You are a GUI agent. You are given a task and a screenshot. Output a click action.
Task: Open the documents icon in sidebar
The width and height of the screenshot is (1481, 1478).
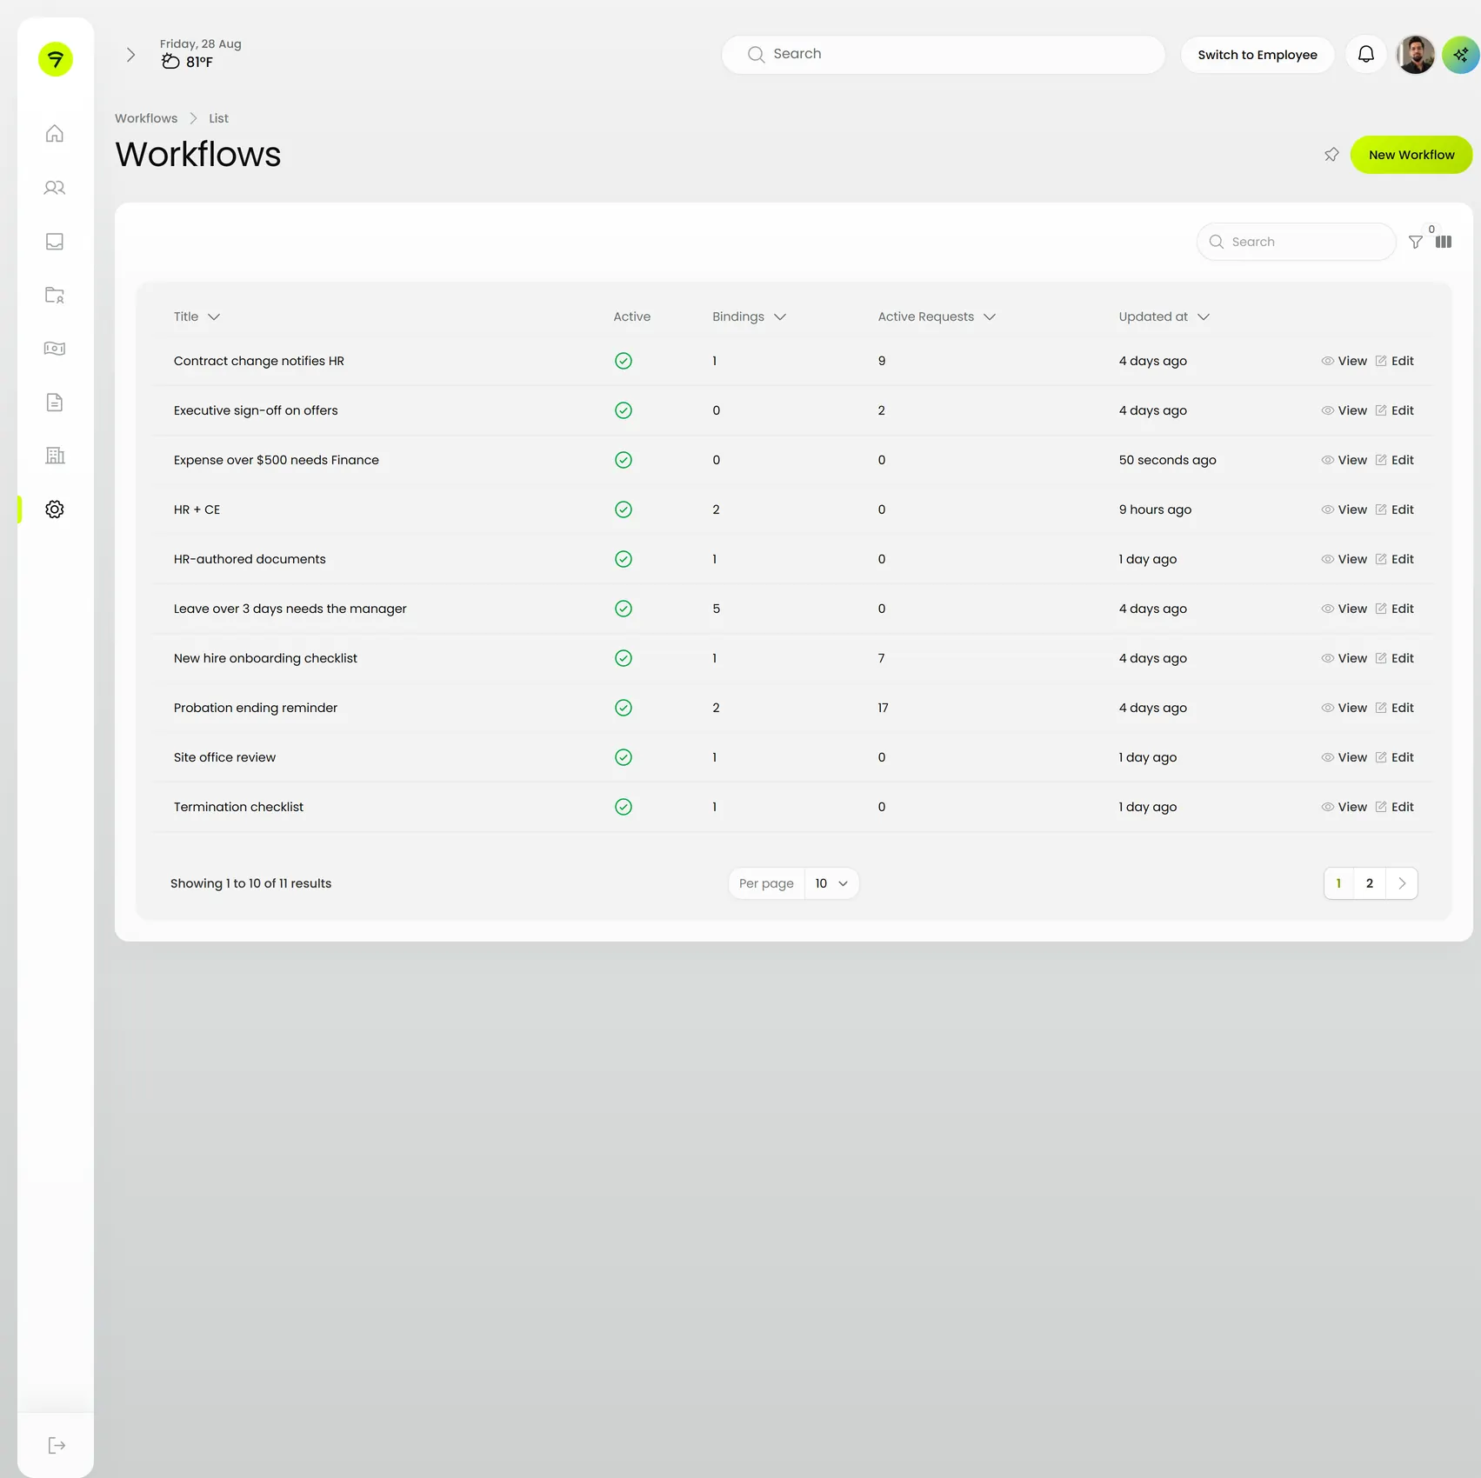55,402
